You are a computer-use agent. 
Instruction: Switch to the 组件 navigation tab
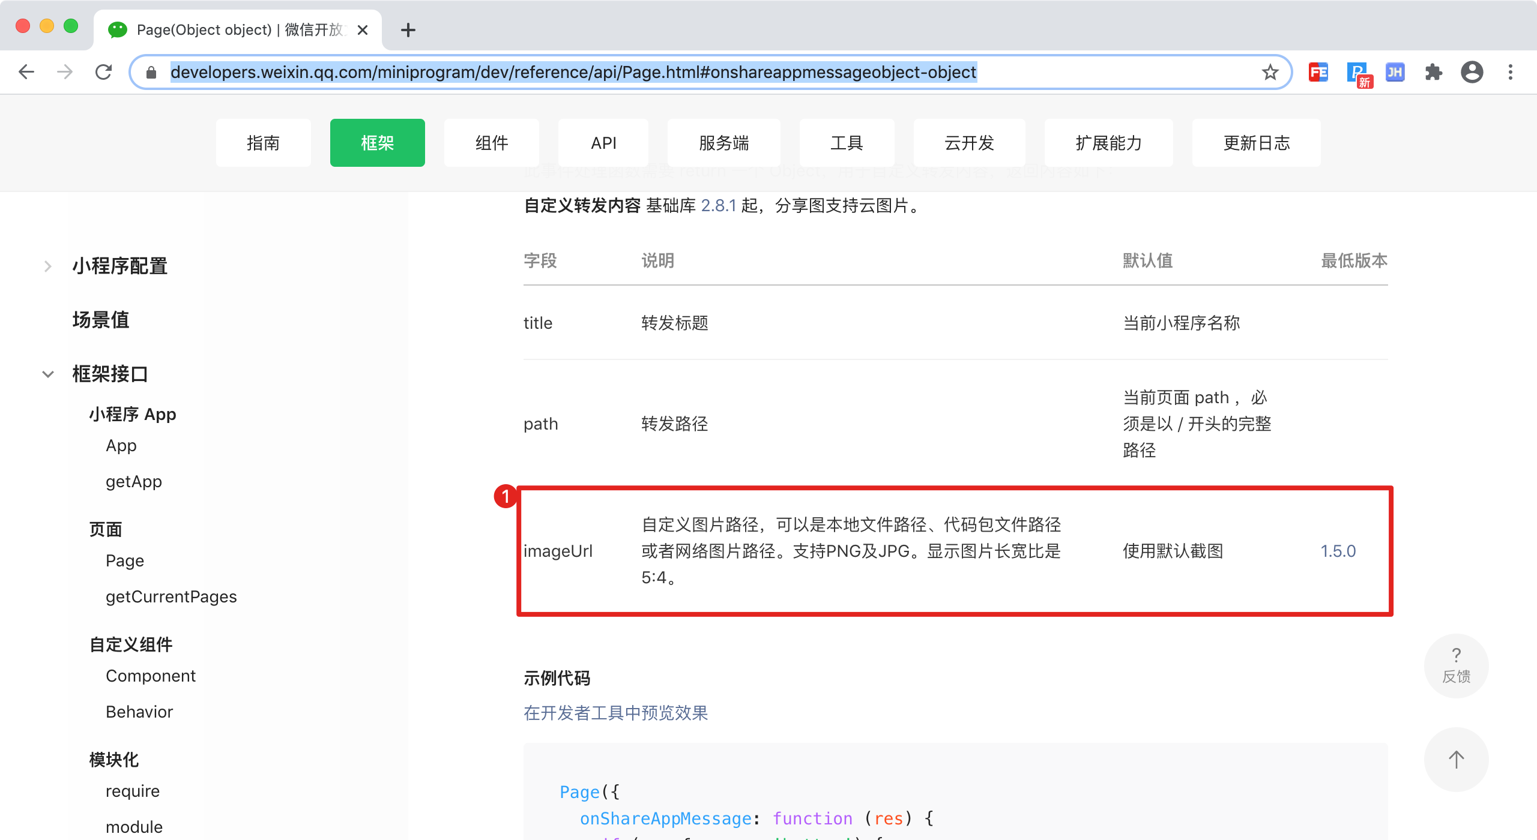(x=491, y=143)
